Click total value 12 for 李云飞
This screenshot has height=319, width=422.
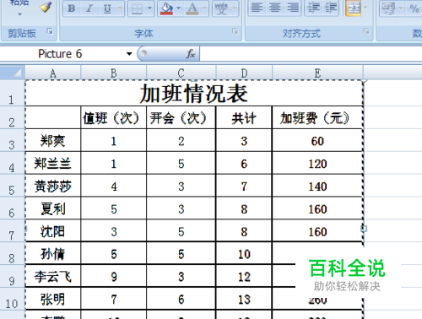(x=244, y=277)
